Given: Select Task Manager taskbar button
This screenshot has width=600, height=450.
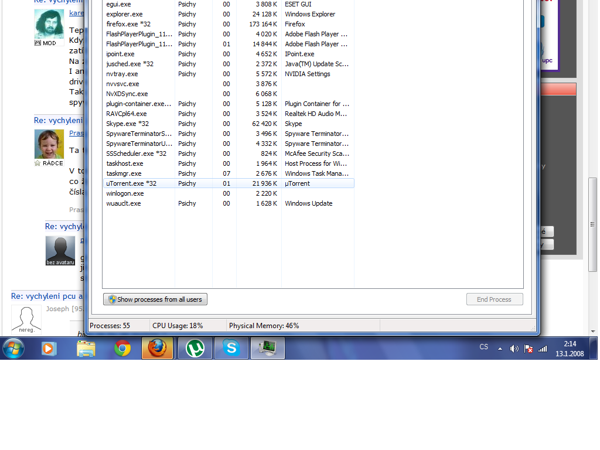Looking at the screenshot, I should [x=267, y=348].
